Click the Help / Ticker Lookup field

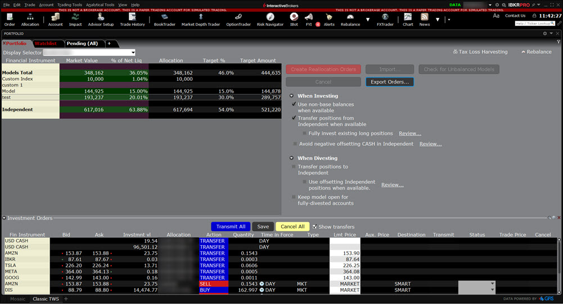(x=535, y=23)
